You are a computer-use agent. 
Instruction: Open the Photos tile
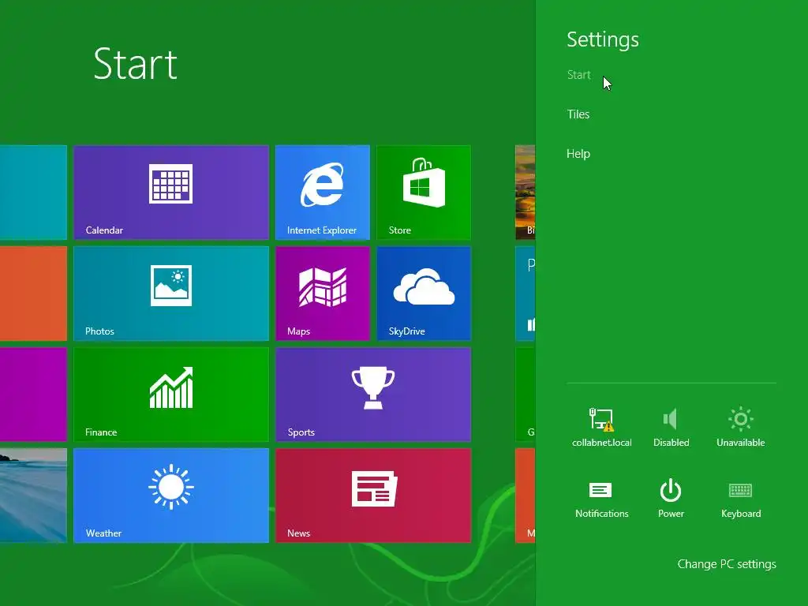[171, 294]
